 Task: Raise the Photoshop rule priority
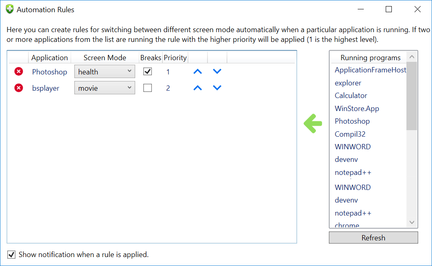[197, 71]
